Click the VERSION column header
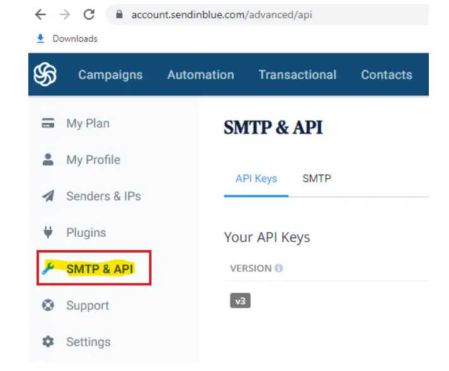Screen dimensions: 449x371 coord(251,268)
